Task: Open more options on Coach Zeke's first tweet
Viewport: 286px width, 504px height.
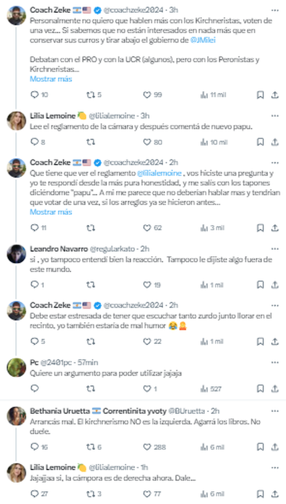Action: [275, 9]
